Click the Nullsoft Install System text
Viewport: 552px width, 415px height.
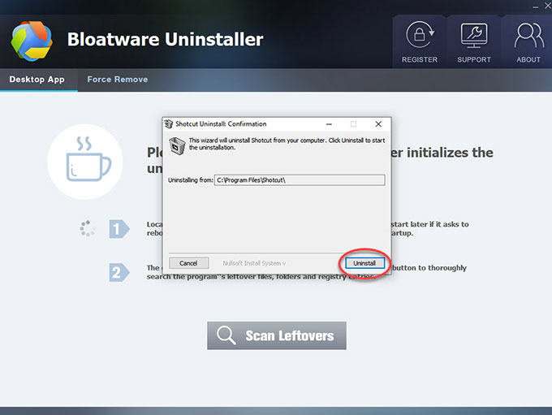pos(254,263)
